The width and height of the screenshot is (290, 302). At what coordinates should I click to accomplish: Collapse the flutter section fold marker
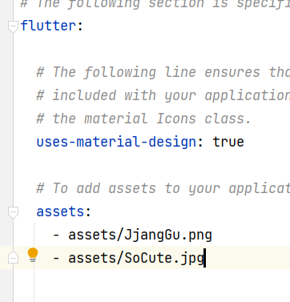point(13,26)
